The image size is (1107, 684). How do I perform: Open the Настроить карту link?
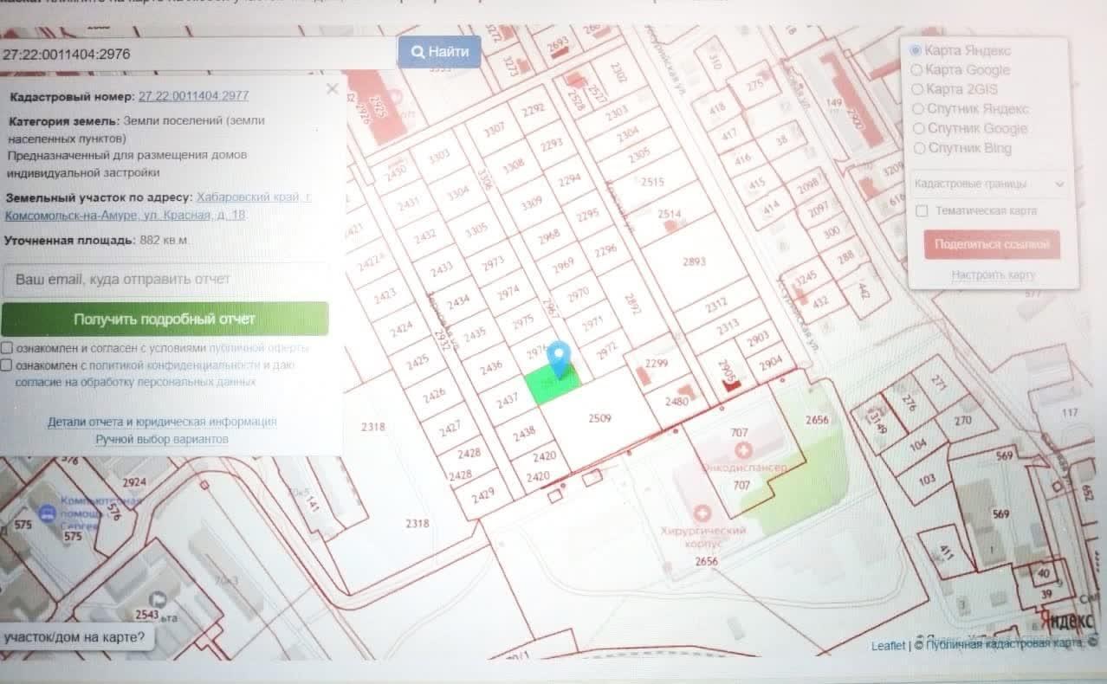click(993, 275)
